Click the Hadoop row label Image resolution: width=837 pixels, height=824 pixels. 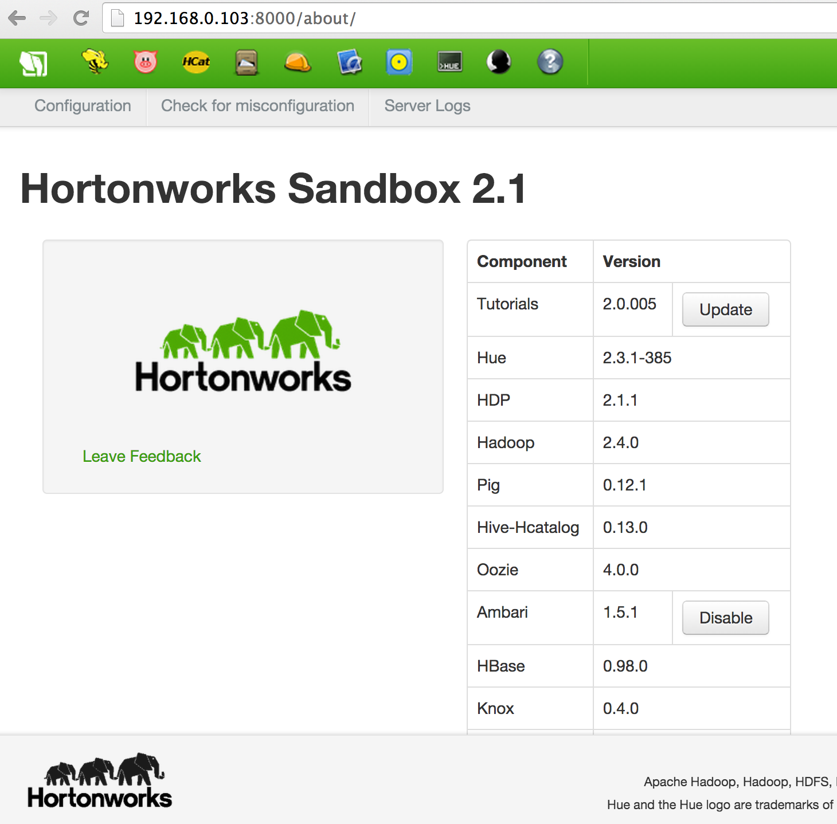tap(506, 442)
